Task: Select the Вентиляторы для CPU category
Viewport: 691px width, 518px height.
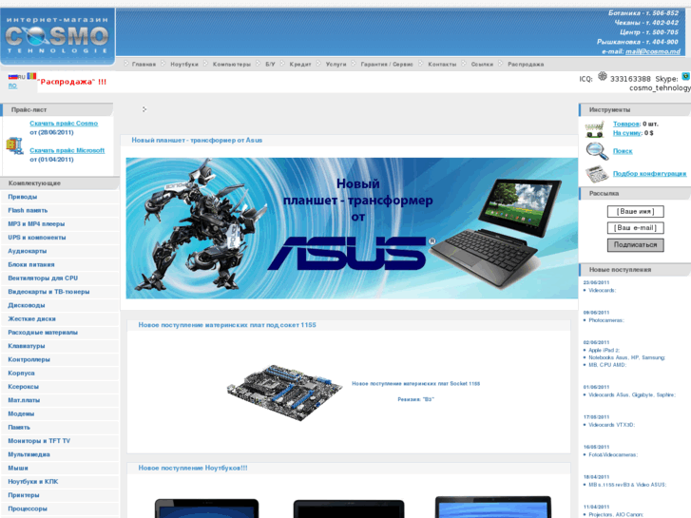Action: pos(43,278)
